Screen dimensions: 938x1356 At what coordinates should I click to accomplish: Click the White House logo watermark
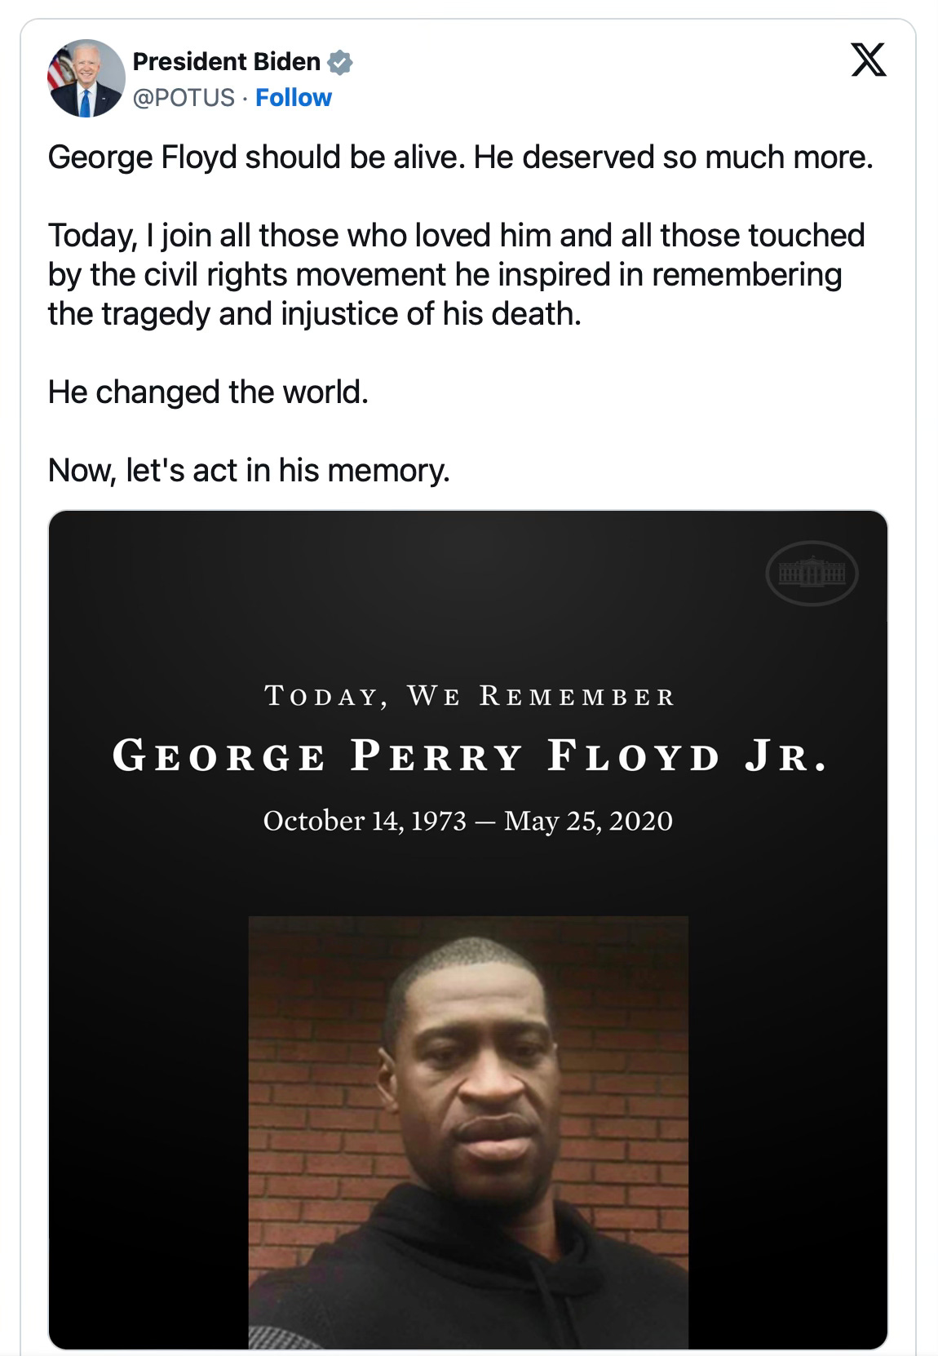point(812,576)
